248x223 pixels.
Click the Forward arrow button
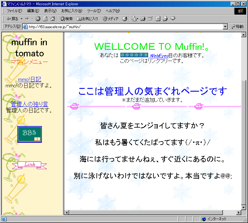(27, 19)
